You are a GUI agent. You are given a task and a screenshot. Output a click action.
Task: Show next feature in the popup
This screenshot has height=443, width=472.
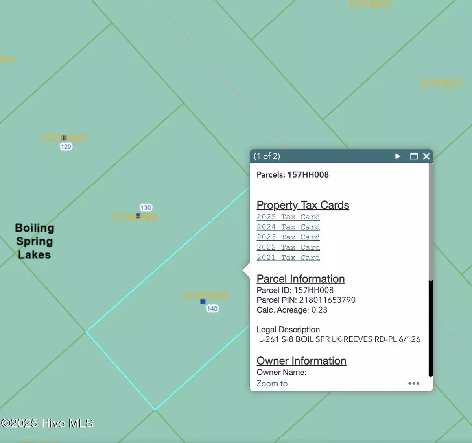398,156
